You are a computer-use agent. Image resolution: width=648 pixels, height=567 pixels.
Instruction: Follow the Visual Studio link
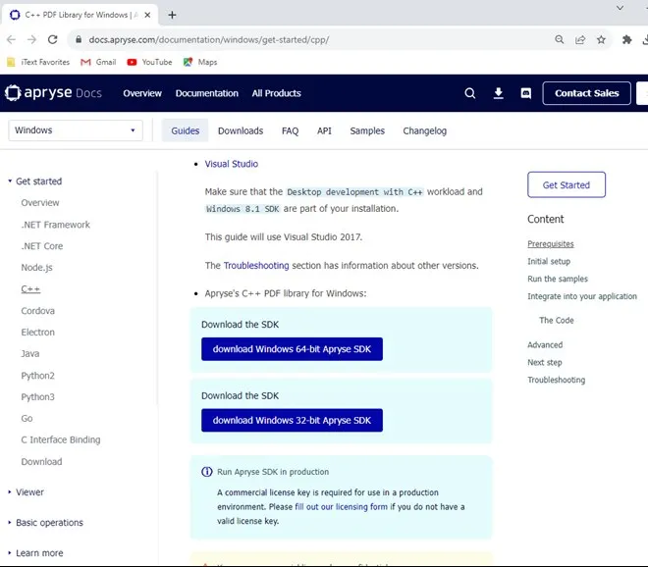point(232,164)
